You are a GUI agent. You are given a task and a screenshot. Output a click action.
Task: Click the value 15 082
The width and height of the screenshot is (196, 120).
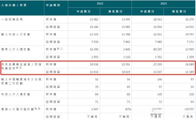[x=94, y=20]
